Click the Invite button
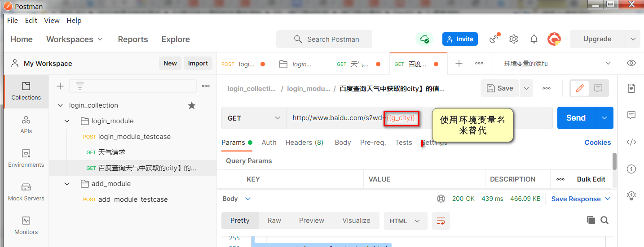This screenshot has width=644, height=247. click(460, 39)
